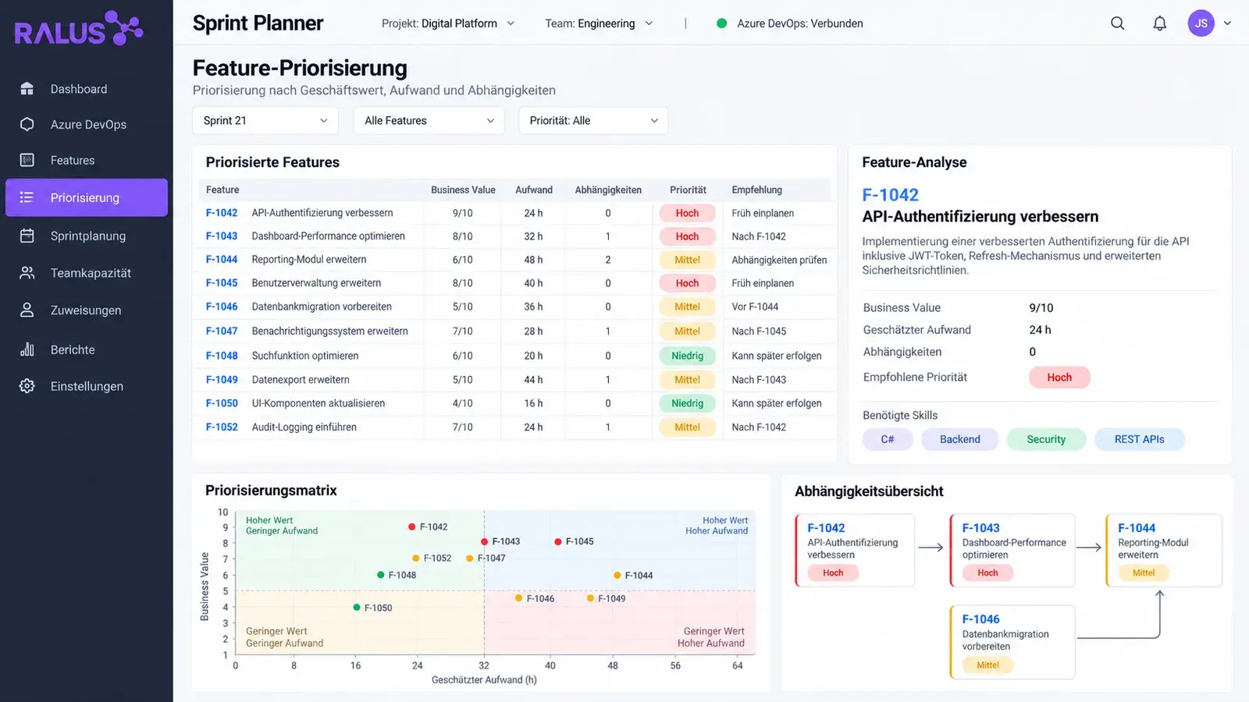Open Einstellungen in the sidebar
Image resolution: width=1249 pixels, height=702 pixels.
coord(87,386)
